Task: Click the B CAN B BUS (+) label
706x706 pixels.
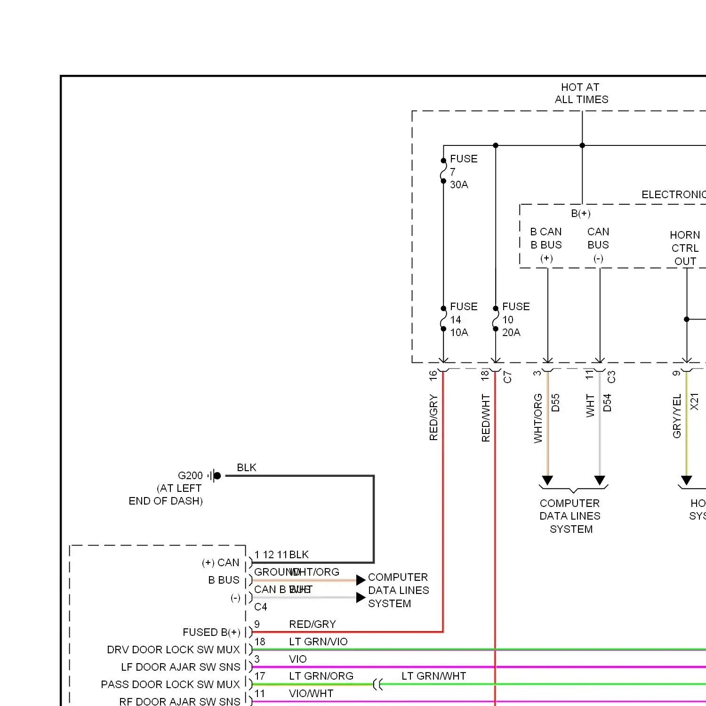Action: click(546, 245)
